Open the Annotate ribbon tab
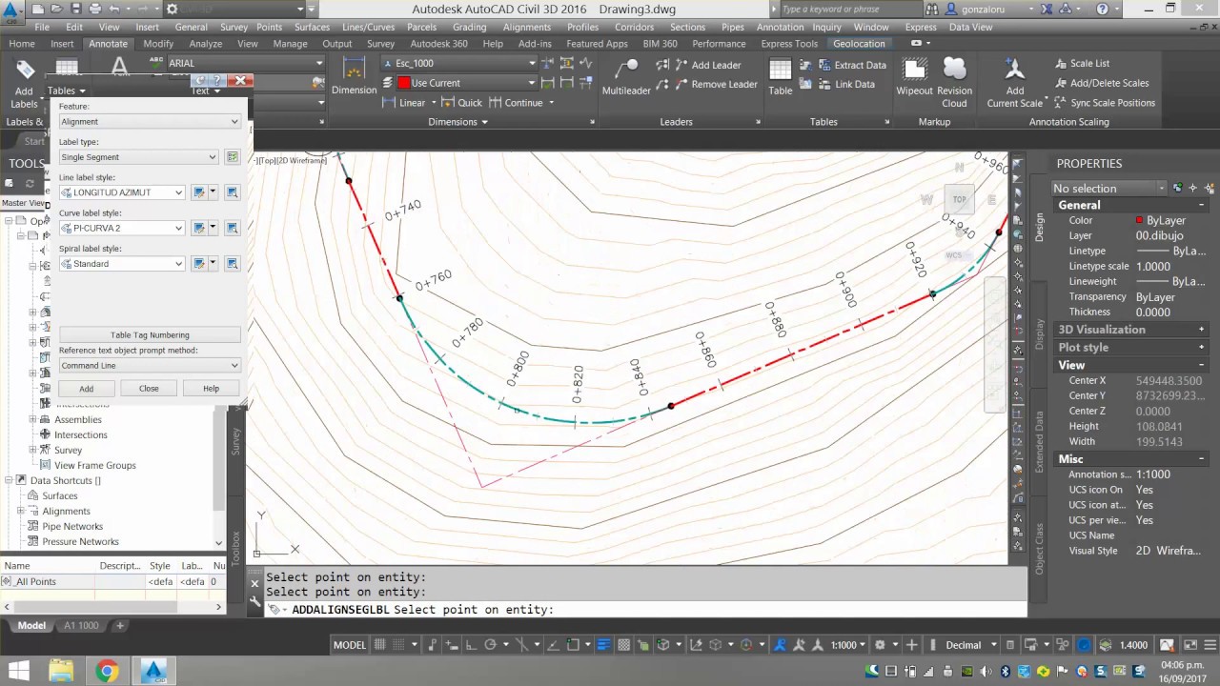This screenshot has height=686, width=1220. point(108,44)
